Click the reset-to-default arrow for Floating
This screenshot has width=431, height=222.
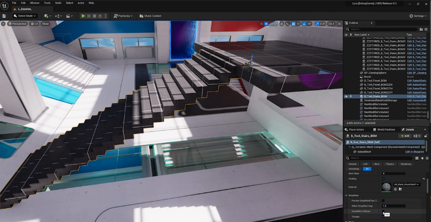tap(424, 179)
